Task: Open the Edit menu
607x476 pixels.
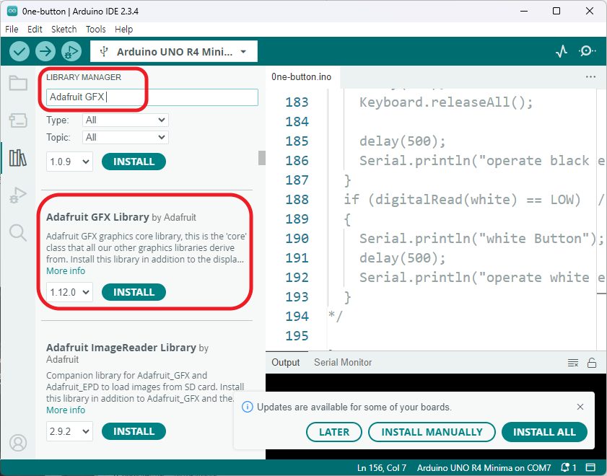Action: tap(35, 30)
